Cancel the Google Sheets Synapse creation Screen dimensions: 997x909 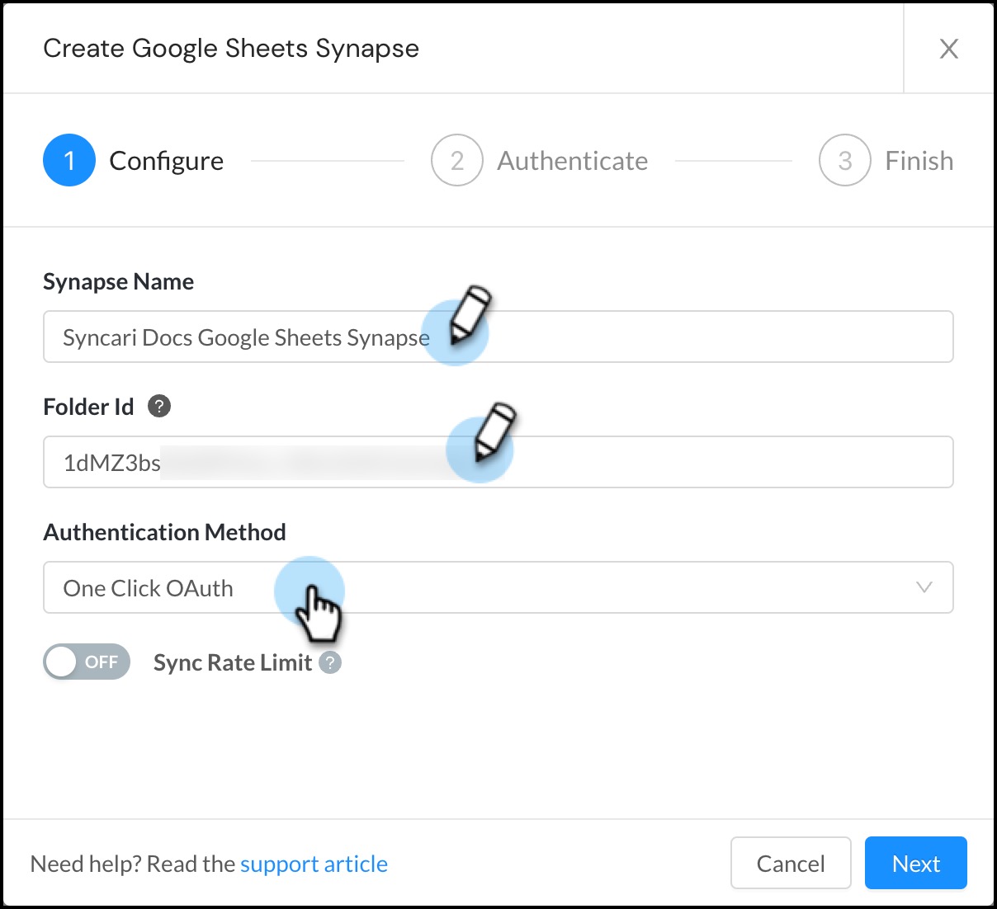[x=790, y=863]
